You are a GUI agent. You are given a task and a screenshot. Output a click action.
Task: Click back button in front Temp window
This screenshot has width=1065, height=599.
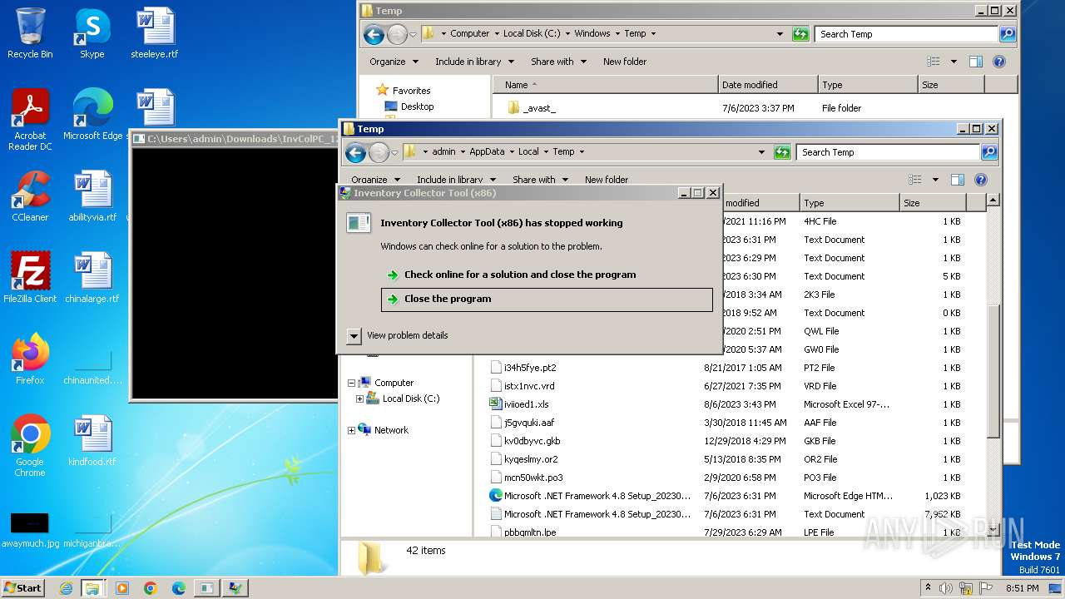click(x=355, y=152)
